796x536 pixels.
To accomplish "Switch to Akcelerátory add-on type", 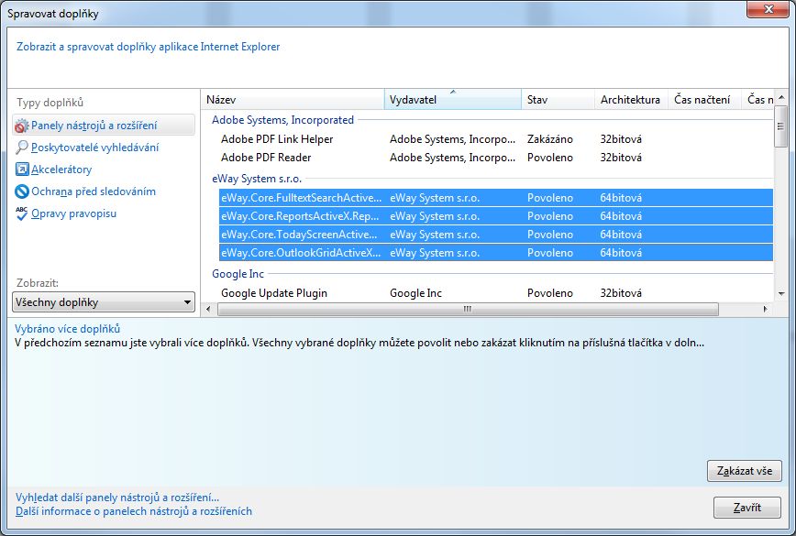I will pos(61,170).
